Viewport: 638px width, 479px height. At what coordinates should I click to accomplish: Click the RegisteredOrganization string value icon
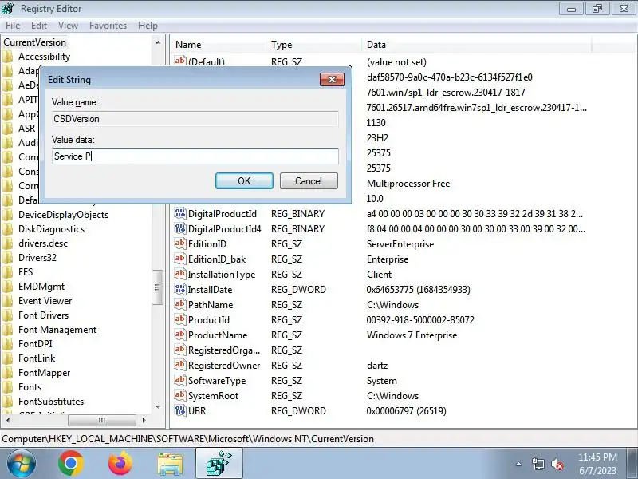pos(180,350)
